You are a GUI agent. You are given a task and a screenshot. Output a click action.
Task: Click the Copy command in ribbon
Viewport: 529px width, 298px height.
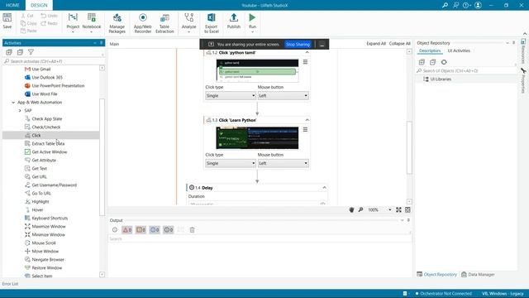[x=28, y=23]
